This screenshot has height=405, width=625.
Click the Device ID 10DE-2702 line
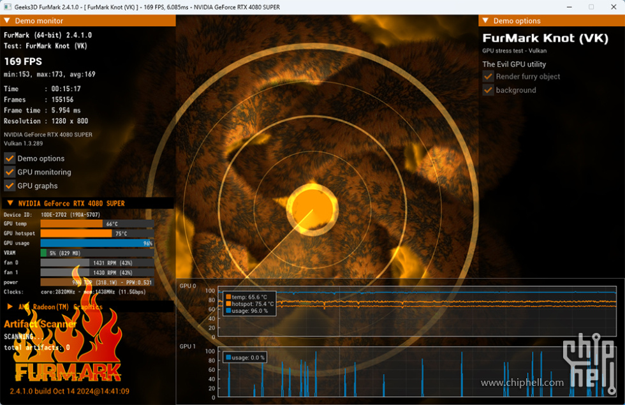pos(52,214)
